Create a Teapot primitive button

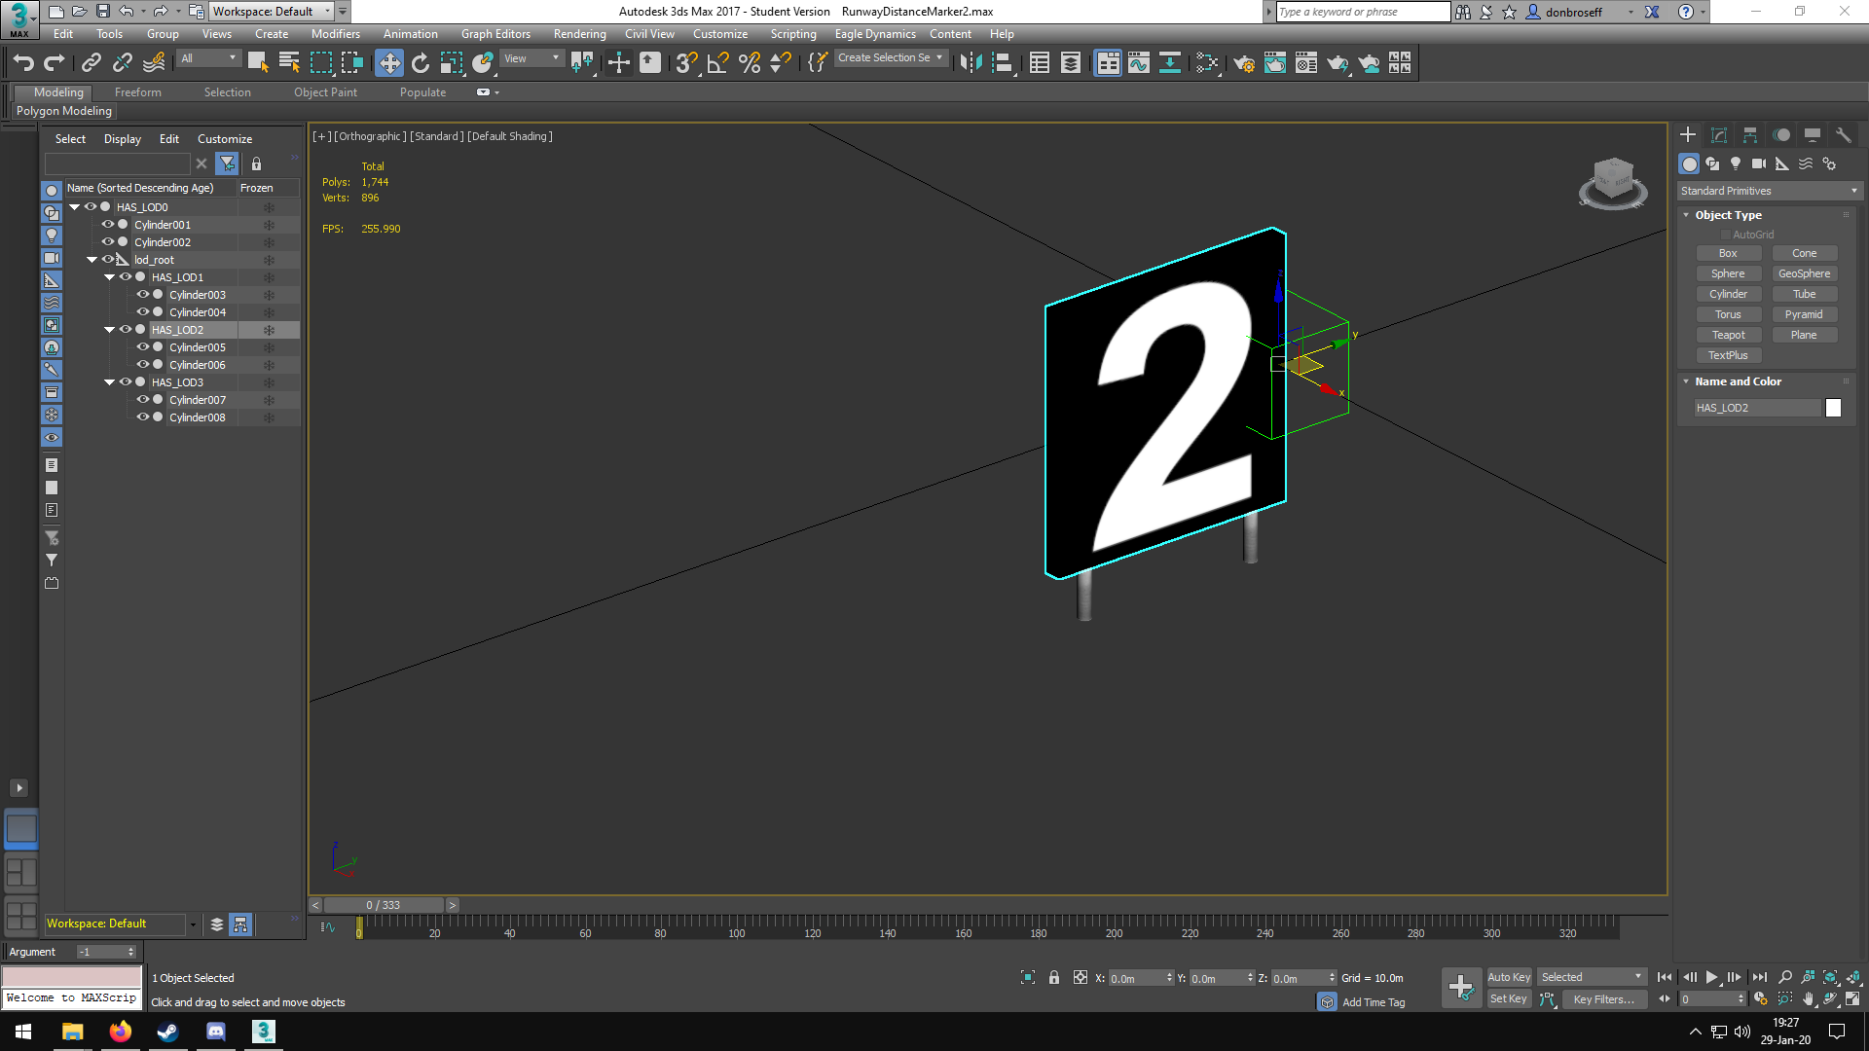click(x=1728, y=335)
